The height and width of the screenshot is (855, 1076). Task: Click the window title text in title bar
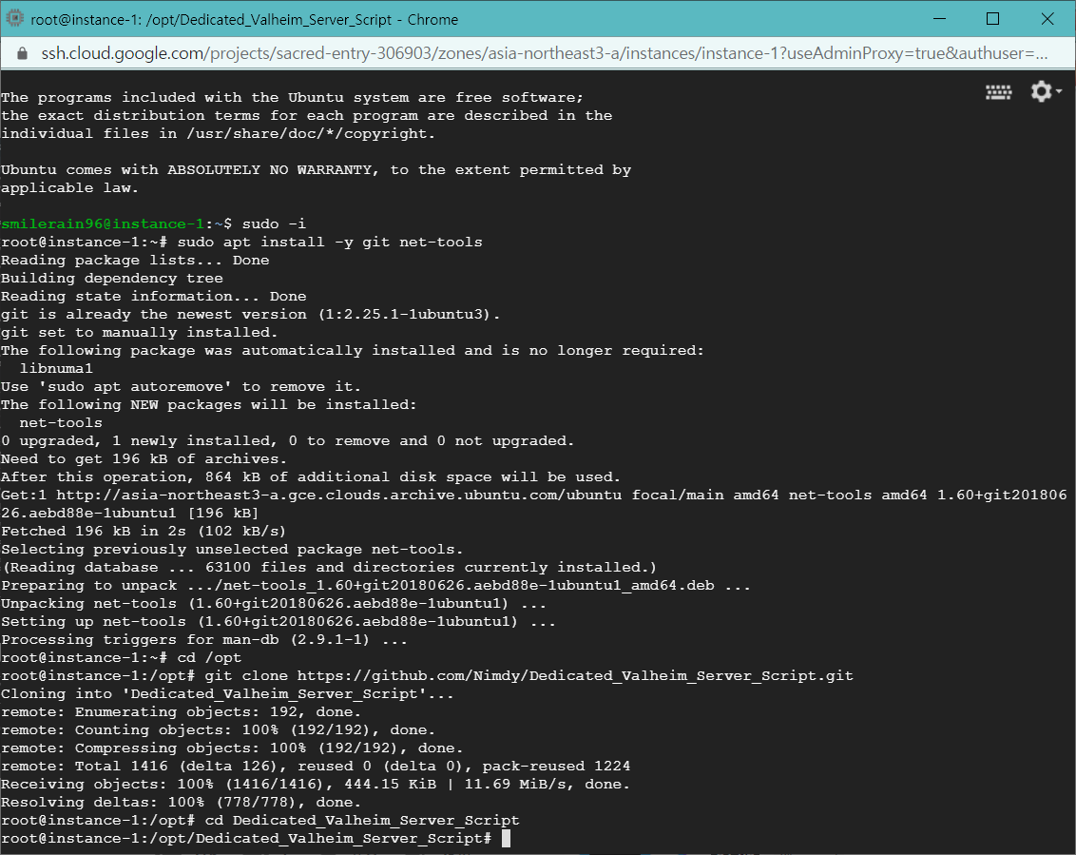coord(244,19)
